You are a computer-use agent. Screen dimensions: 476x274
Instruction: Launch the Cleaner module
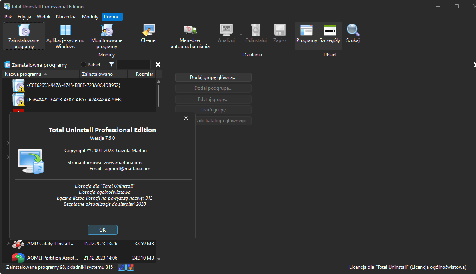(x=149, y=33)
